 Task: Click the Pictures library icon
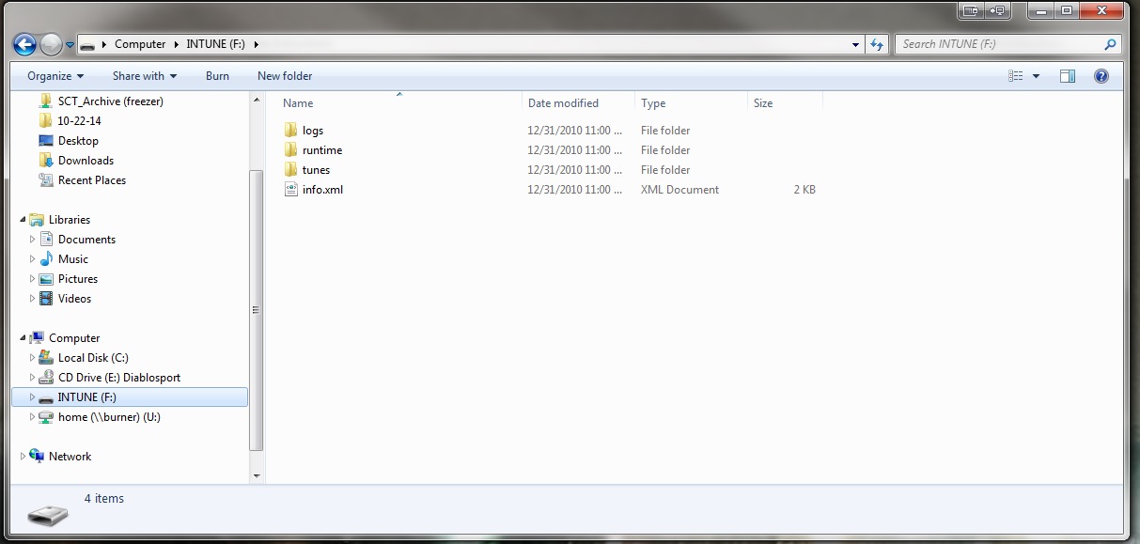46,279
